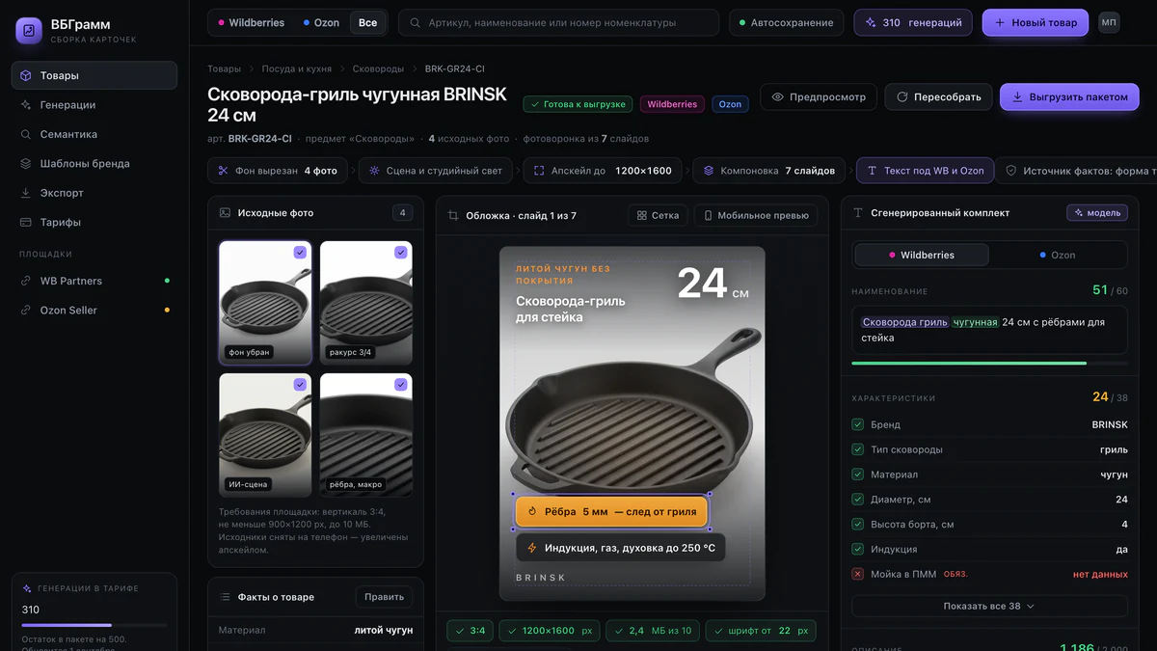Click the Wildberries tag near title
1157x651 pixels.
672,104
